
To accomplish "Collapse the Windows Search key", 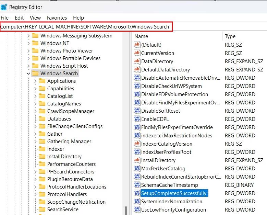I will [28, 73].
